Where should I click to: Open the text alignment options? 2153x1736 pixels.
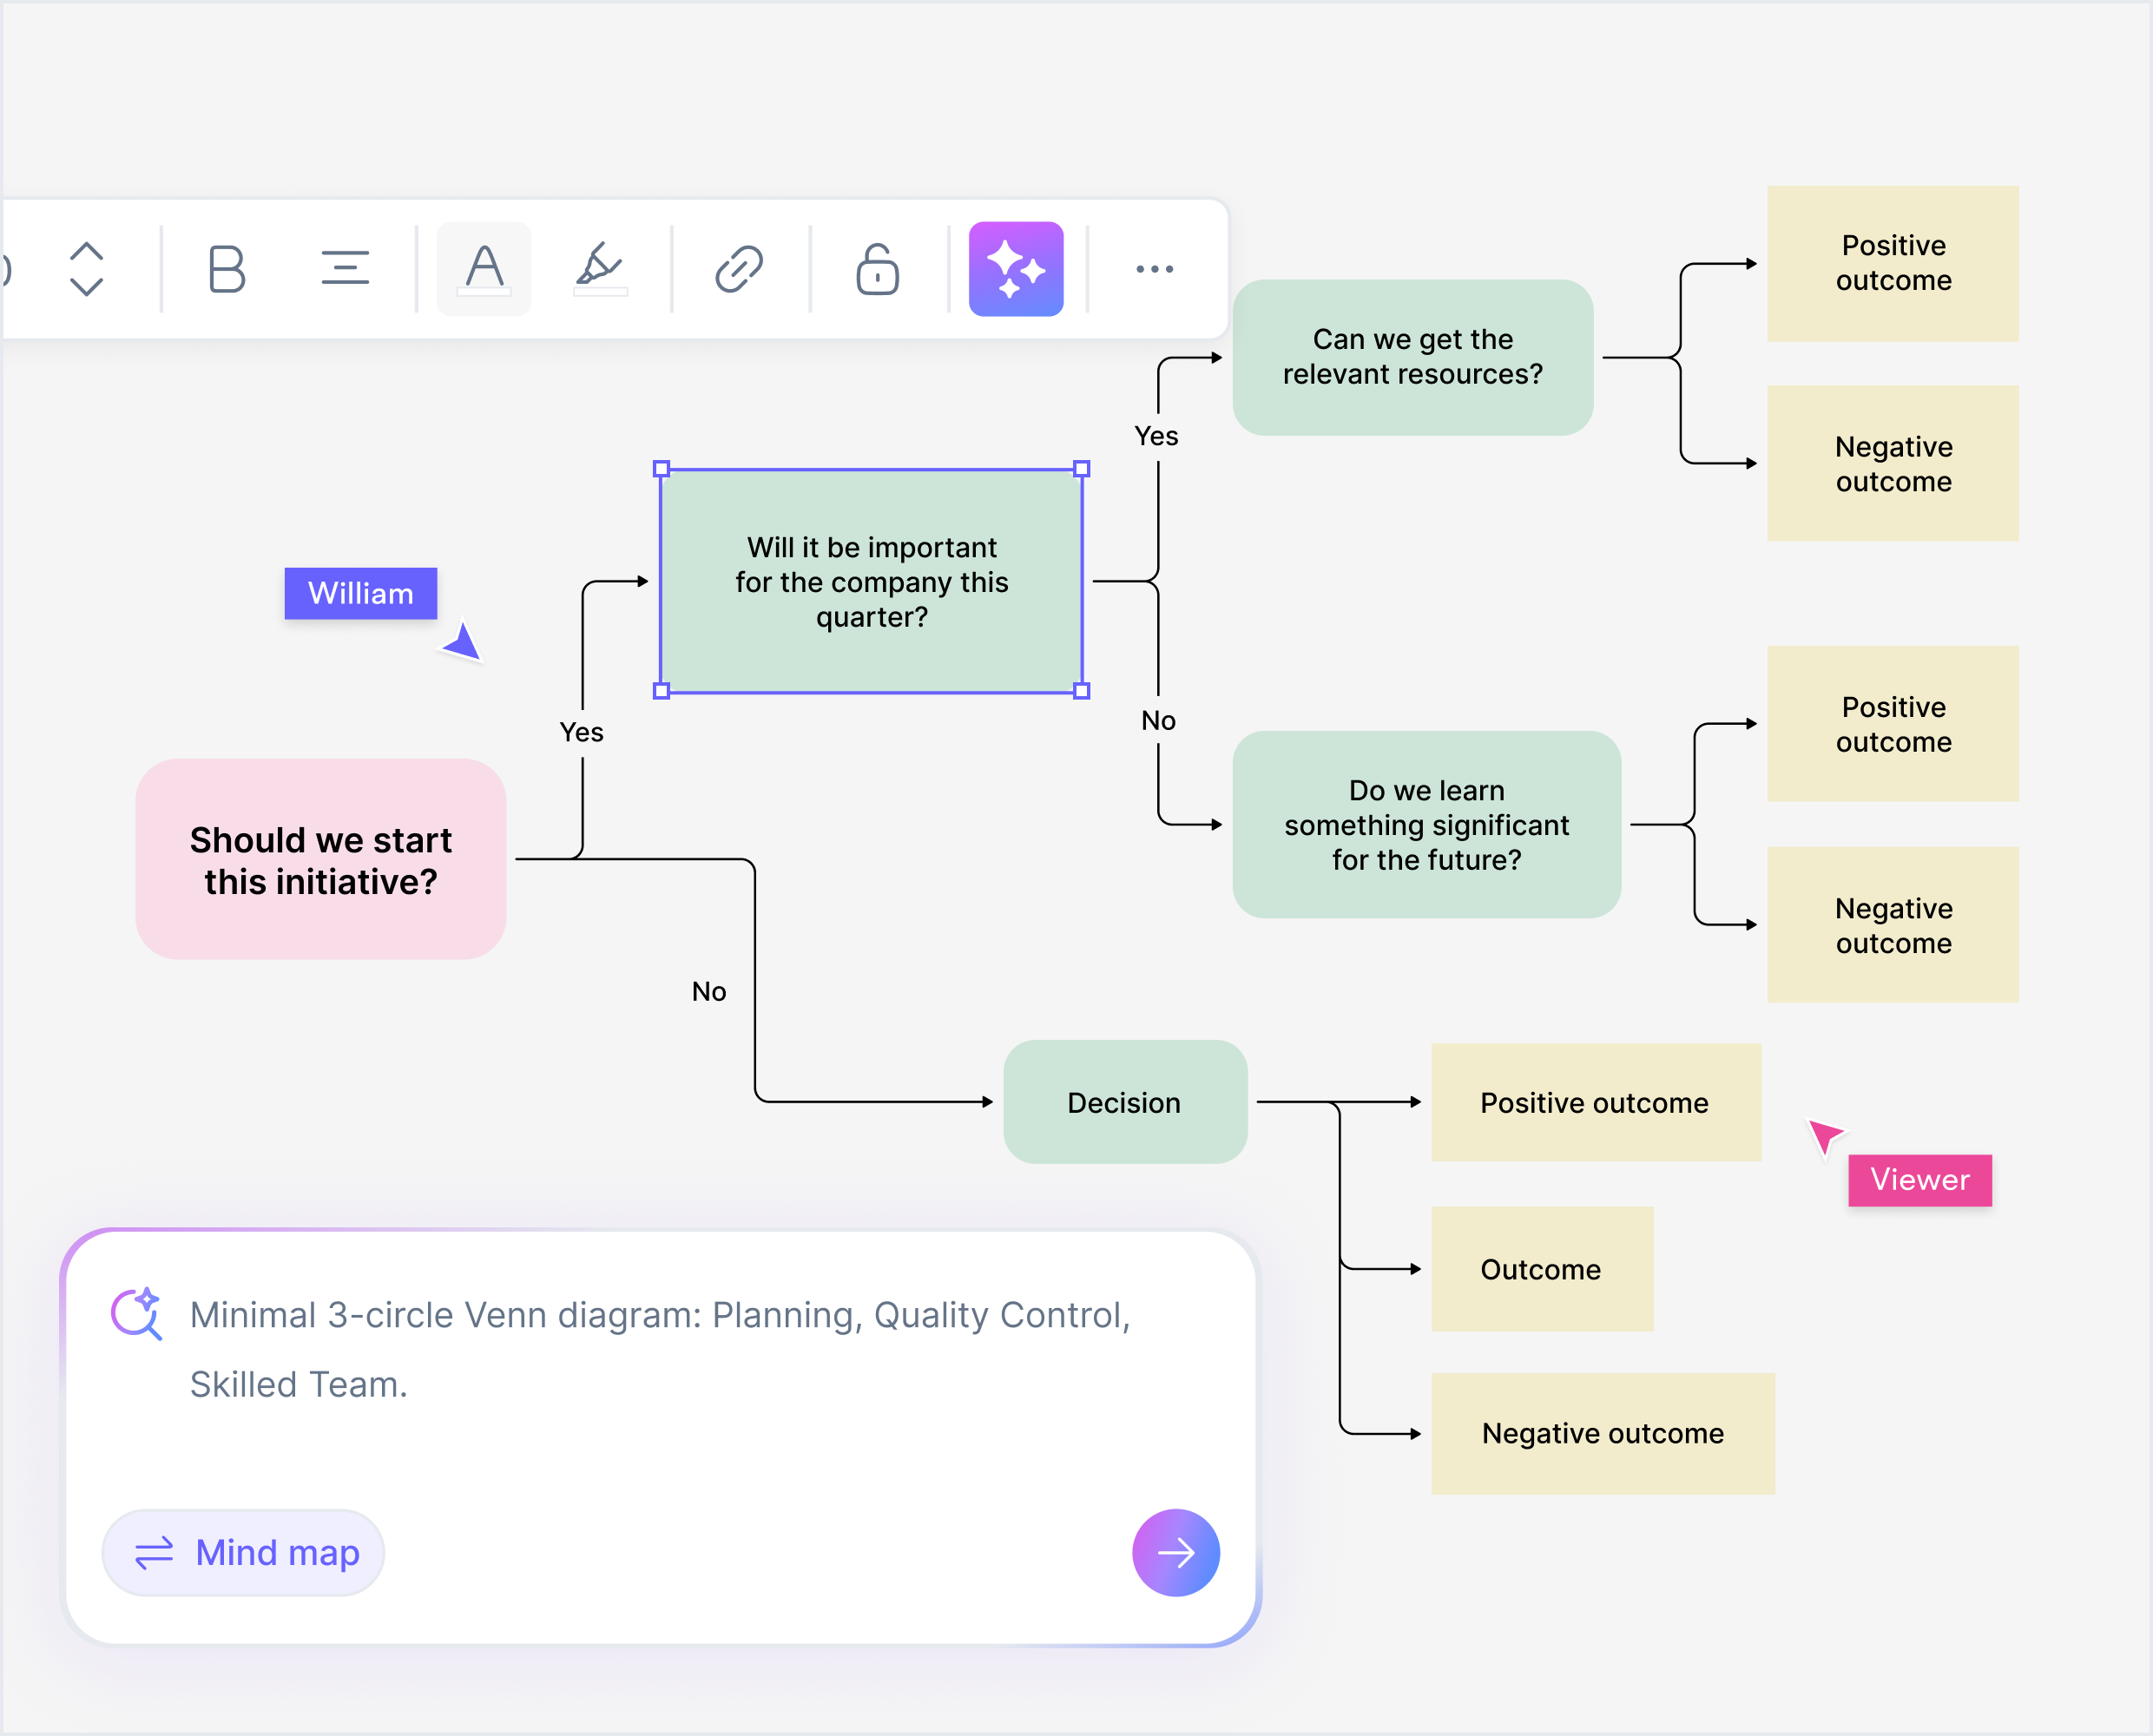pos(345,268)
